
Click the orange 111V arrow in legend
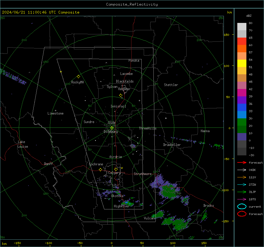(x=242, y=177)
